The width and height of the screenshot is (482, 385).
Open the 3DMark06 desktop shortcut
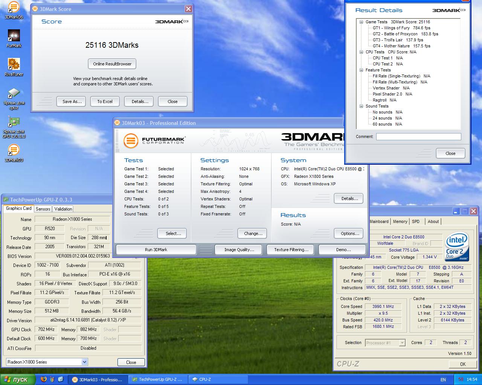pyautogui.click(x=14, y=10)
